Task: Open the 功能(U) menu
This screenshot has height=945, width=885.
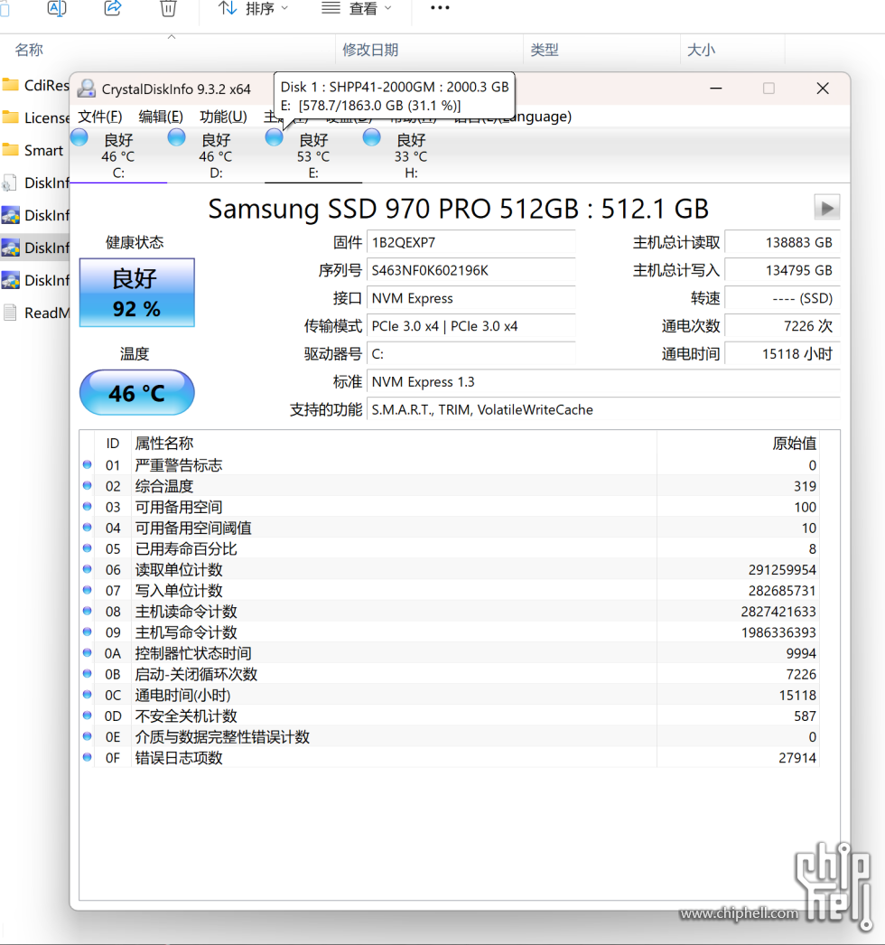Action: (224, 117)
